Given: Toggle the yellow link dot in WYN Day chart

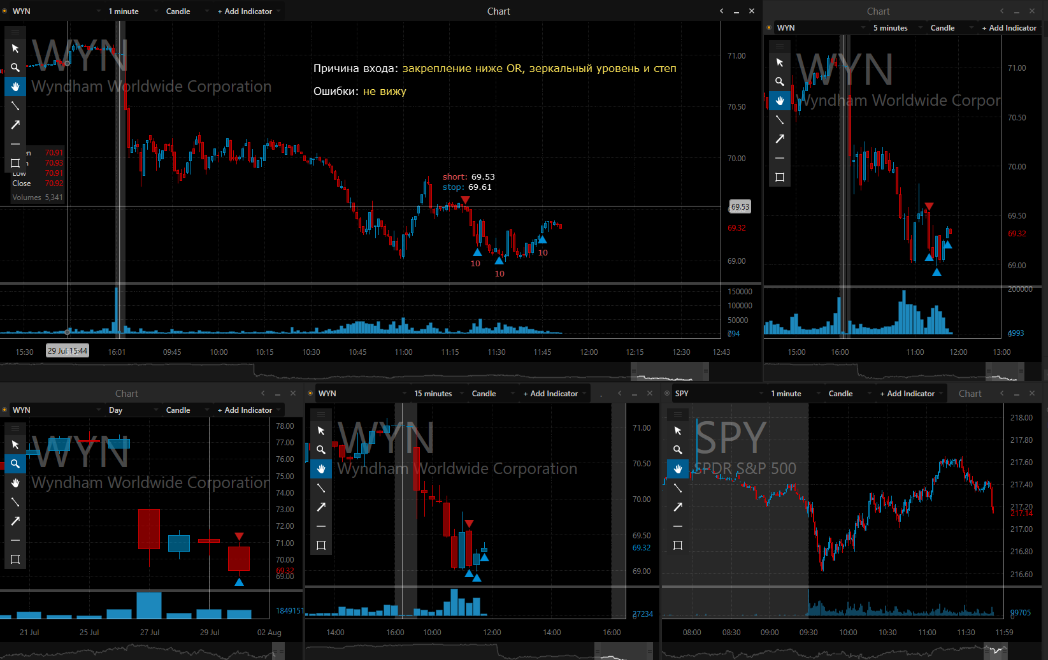Looking at the screenshot, I should (x=4, y=410).
